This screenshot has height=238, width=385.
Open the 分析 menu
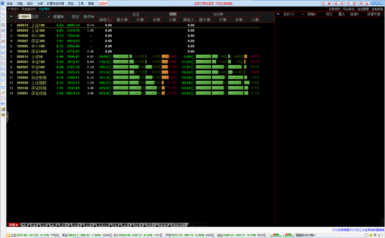pyautogui.click(x=40, y=4)
